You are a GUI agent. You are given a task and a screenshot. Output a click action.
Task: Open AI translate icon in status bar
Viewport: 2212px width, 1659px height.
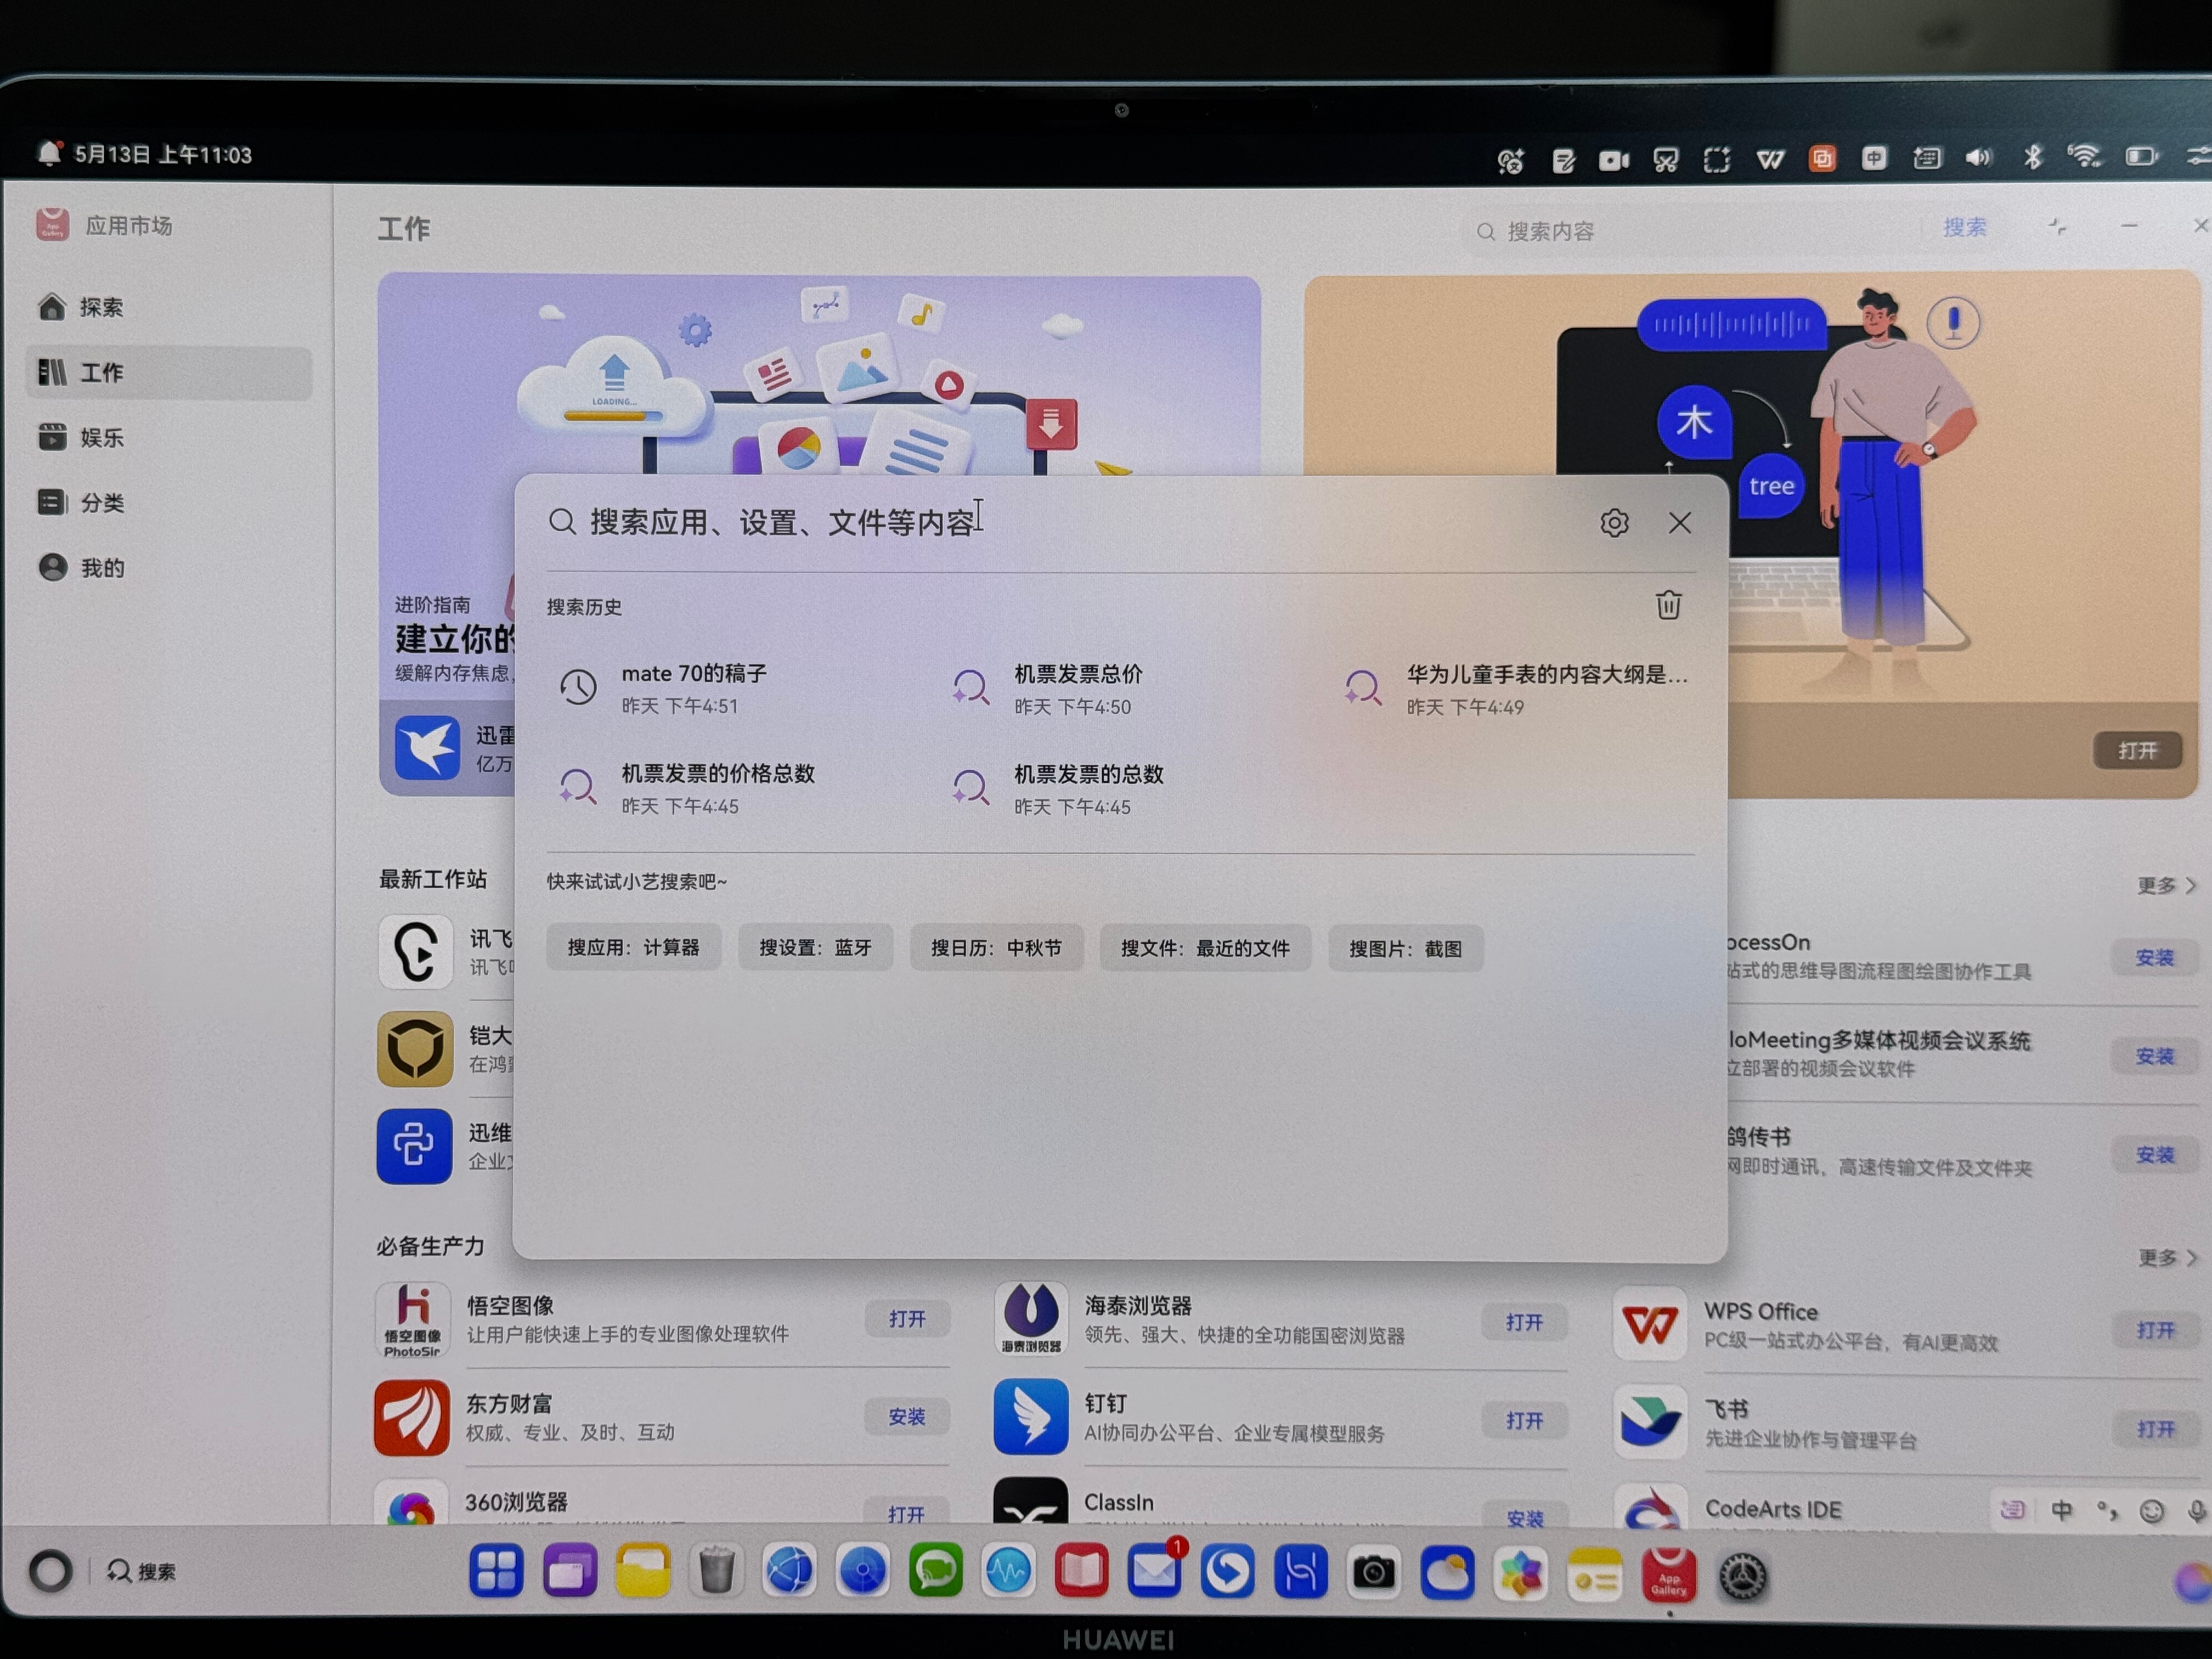pos(1510,160)
